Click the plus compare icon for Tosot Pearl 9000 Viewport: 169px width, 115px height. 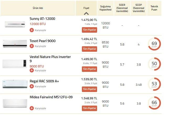pos(32,46)
